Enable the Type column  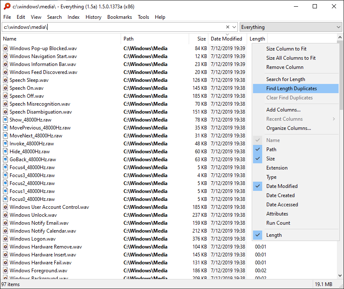pyautogui.click(x=296, y=177)
